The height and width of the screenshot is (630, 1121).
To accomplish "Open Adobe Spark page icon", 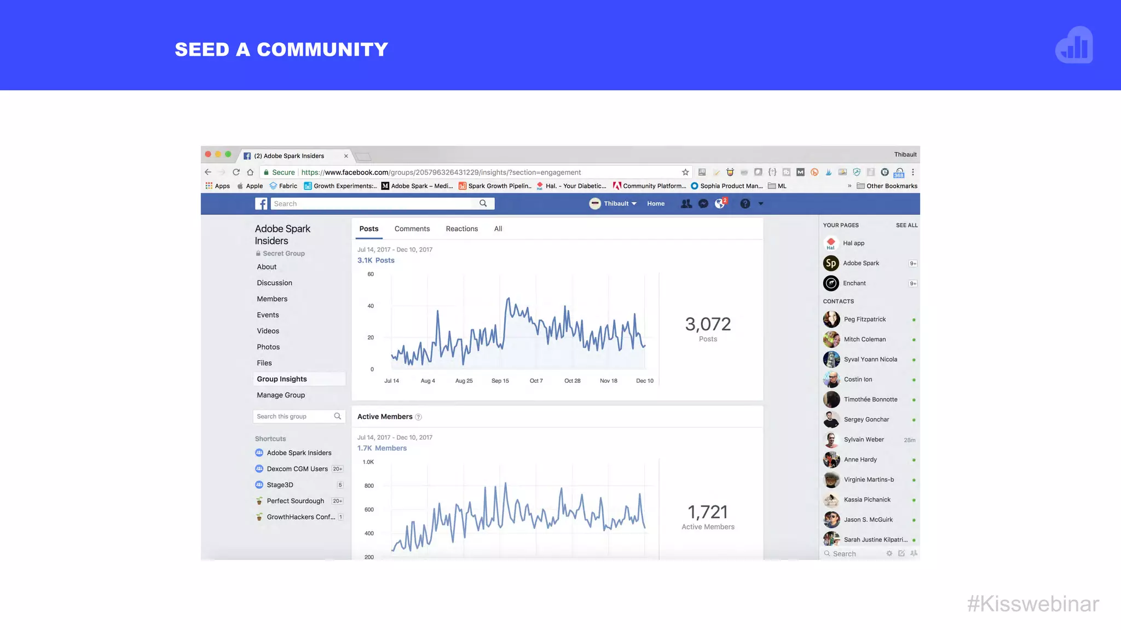I will 831,263.
